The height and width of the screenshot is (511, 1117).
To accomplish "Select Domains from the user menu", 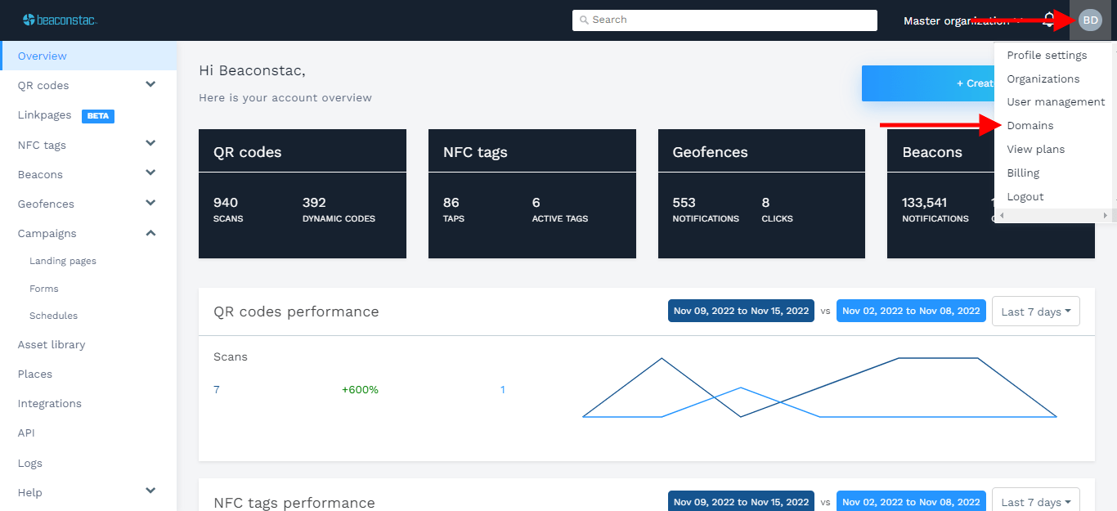I will coord(1030,126).
